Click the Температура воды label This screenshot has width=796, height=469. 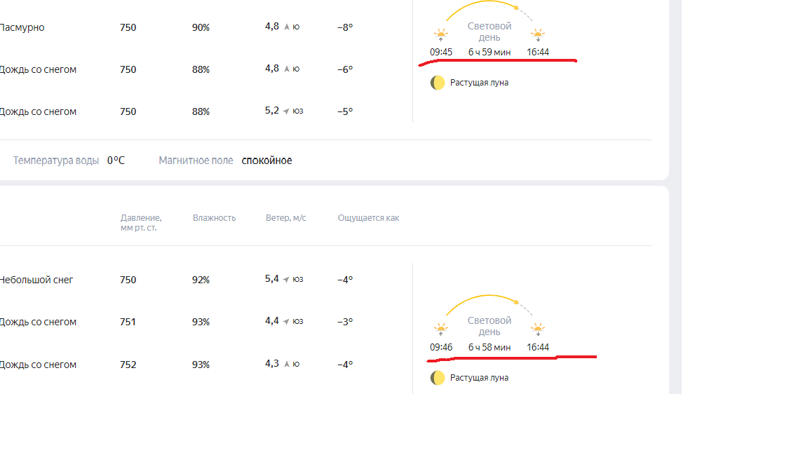pyautogui.click(x=56, y=161)
